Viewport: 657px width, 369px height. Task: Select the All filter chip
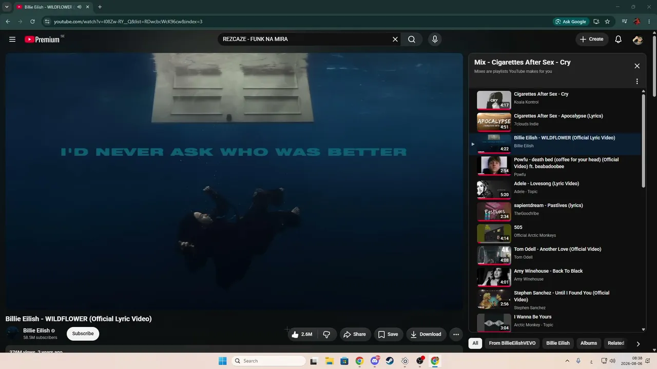tap(475, 343)
